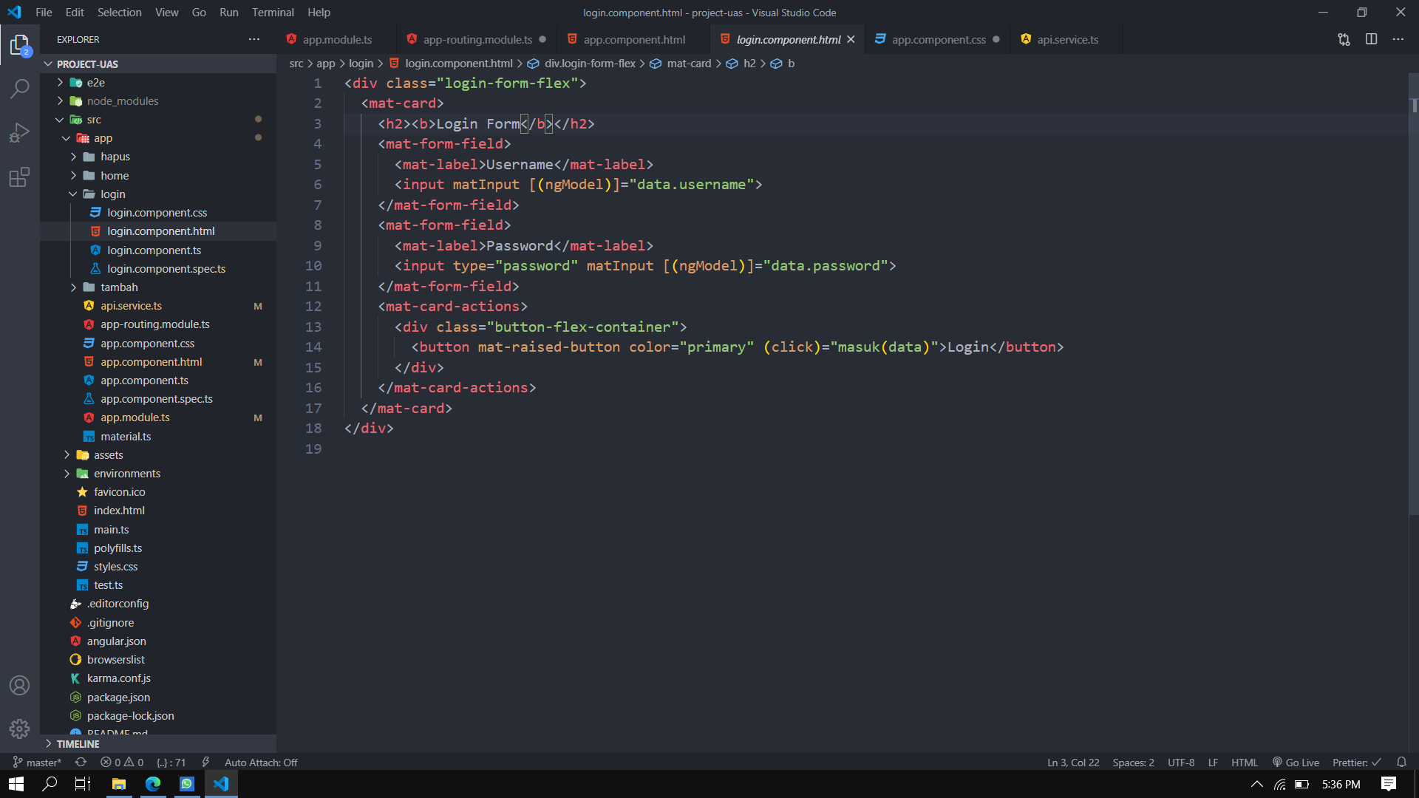The width and height of the screenshot is (1419, 798).
Task: Open editor's more actions ellipsis
Action: pyautogui.click(x=1398, y=39)
